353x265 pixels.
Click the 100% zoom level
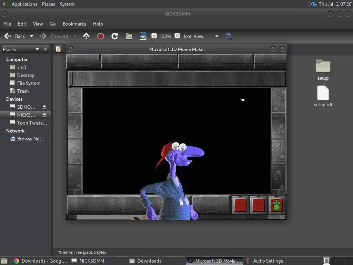[165, 36]
